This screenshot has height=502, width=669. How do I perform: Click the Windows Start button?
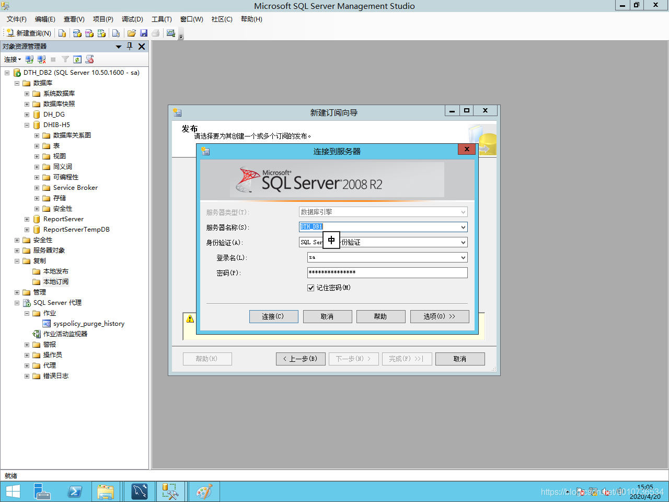pyautogui.click(x=13, y=491)
